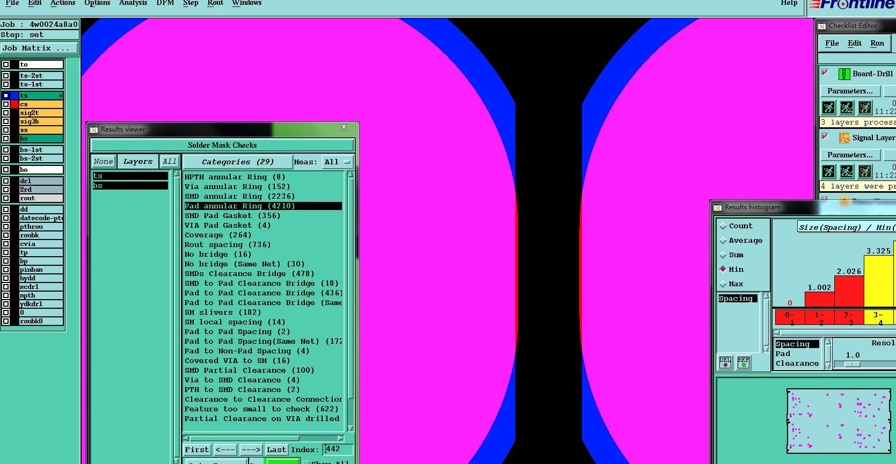
Task: Select 'Clearance' in histogram list
Action: pyautogui.click(x=797, y=364)
